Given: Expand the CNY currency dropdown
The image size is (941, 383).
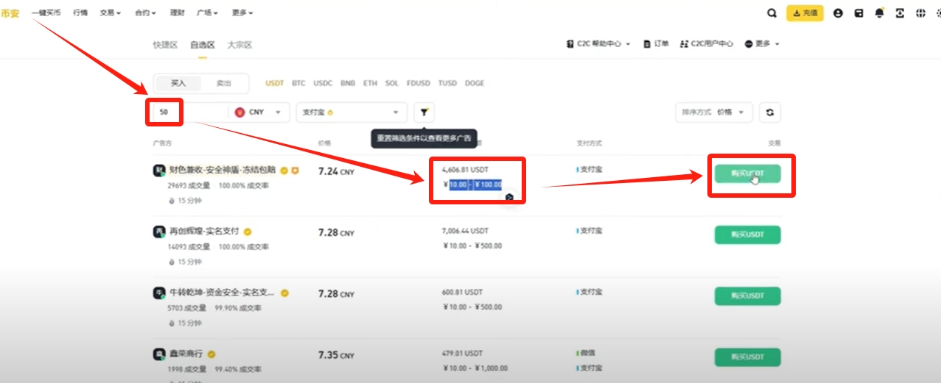Looking at the screenshot, I should tap(261, 112).
